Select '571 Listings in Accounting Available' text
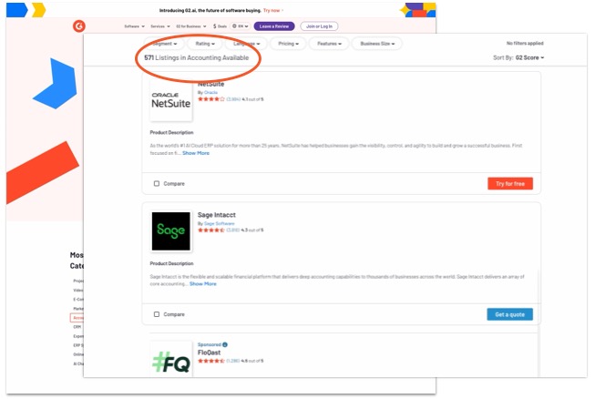595x399 pixels. [197, 57]
